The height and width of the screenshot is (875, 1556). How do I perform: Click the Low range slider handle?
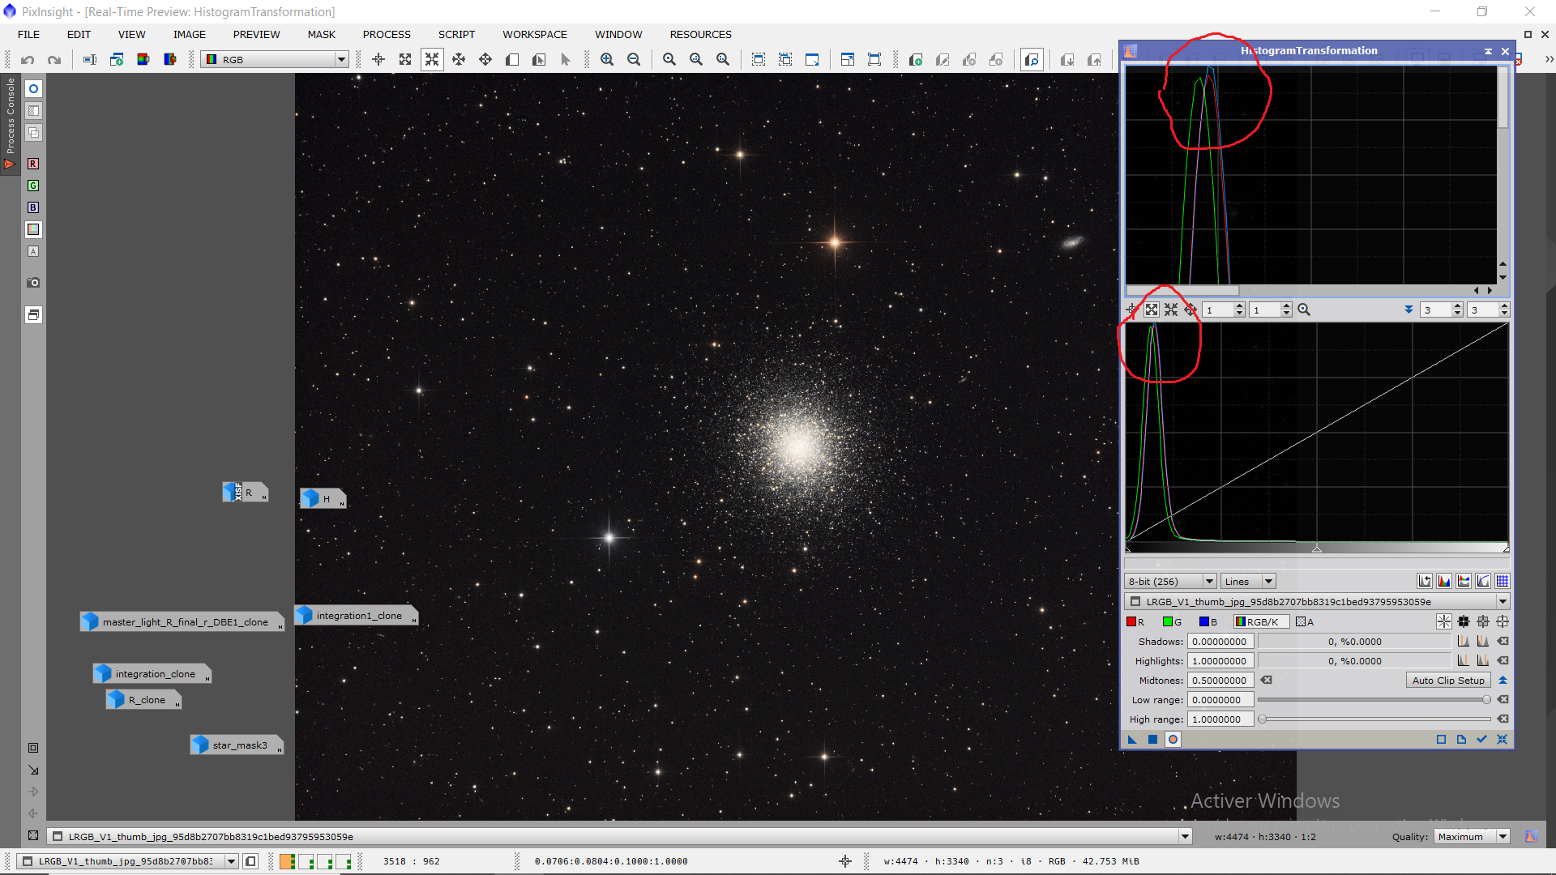click(x=1486, y=700)
